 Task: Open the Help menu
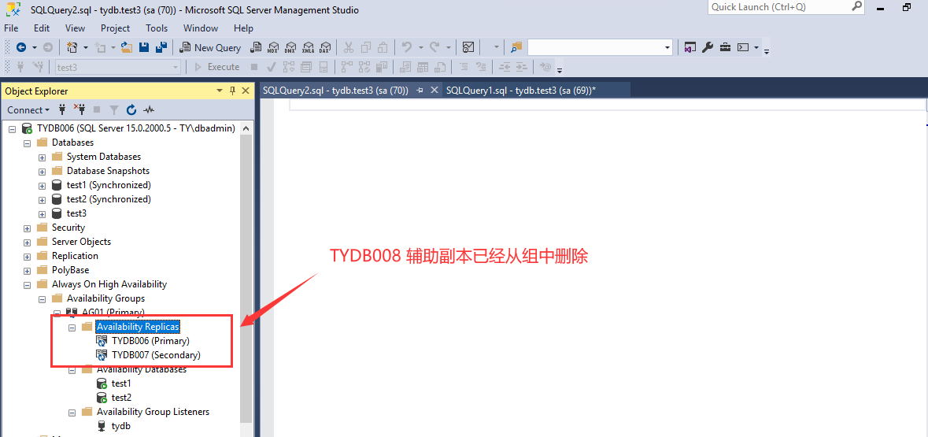[243, 28]
